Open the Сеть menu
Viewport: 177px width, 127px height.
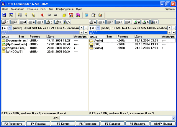point(43,9)
